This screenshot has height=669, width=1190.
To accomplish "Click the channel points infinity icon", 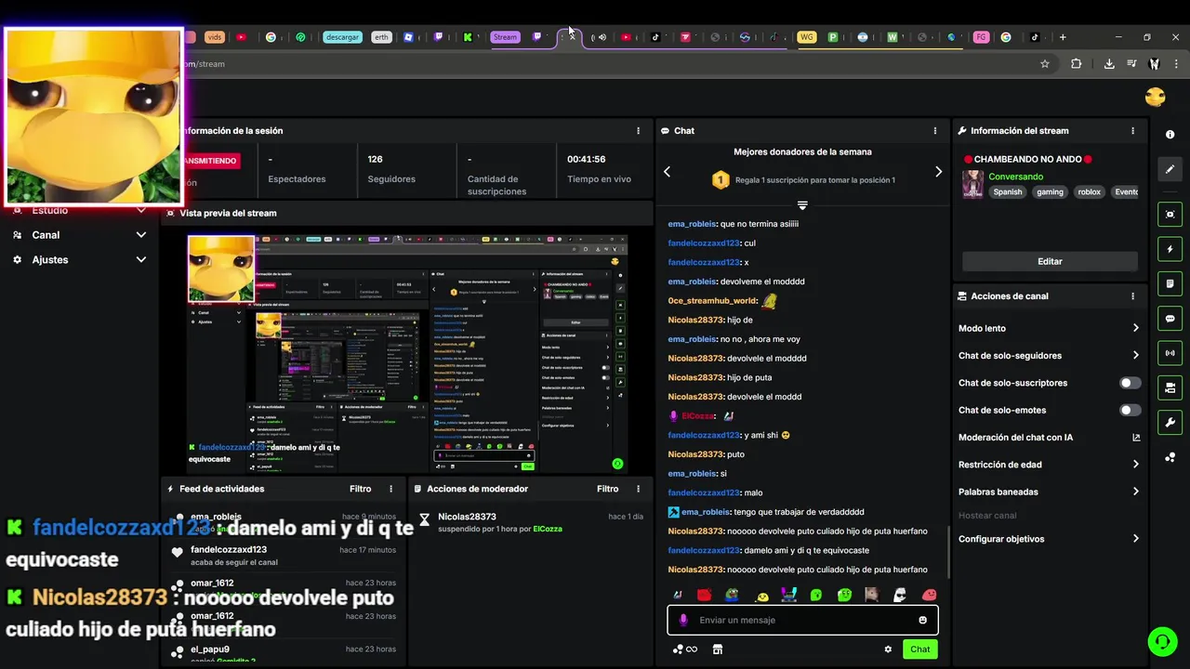I will click(685, 649).
